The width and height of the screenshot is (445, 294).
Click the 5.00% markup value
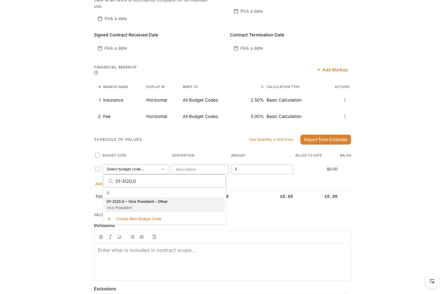257,116
